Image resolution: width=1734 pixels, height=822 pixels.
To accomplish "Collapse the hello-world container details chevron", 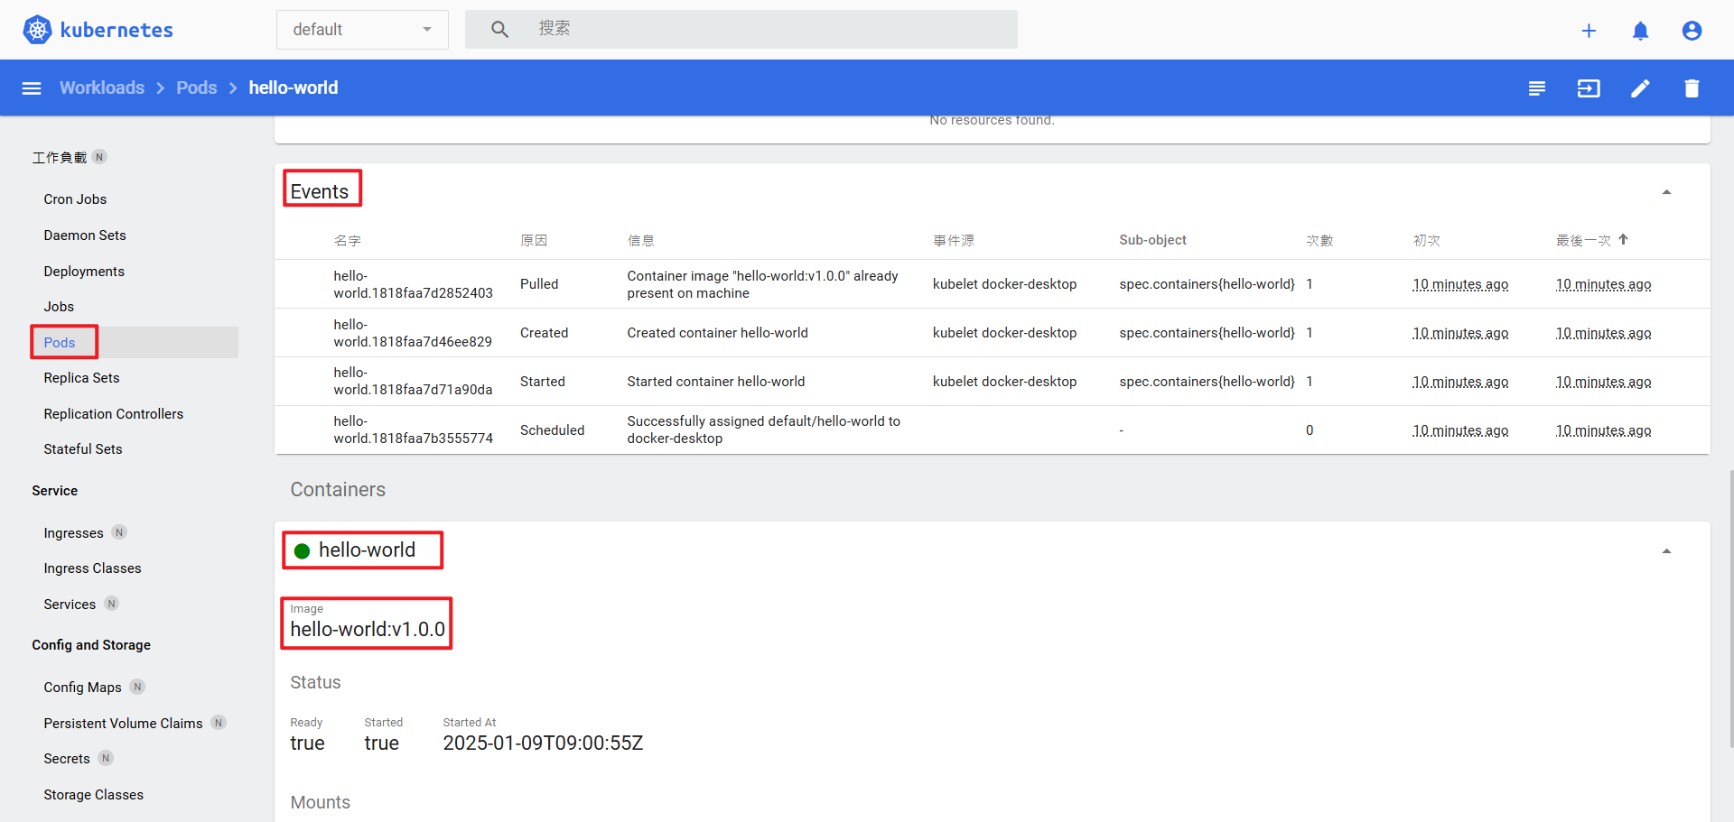I will pos(1667,550).
